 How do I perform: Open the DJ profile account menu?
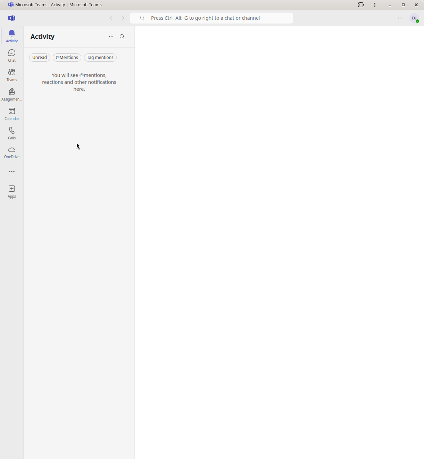click(414, 18)
